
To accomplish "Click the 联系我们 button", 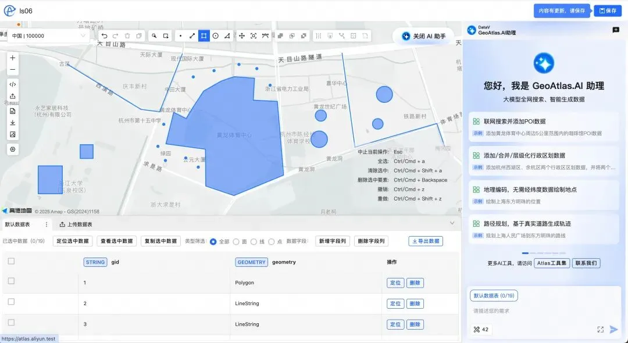I will click(586, 263).
